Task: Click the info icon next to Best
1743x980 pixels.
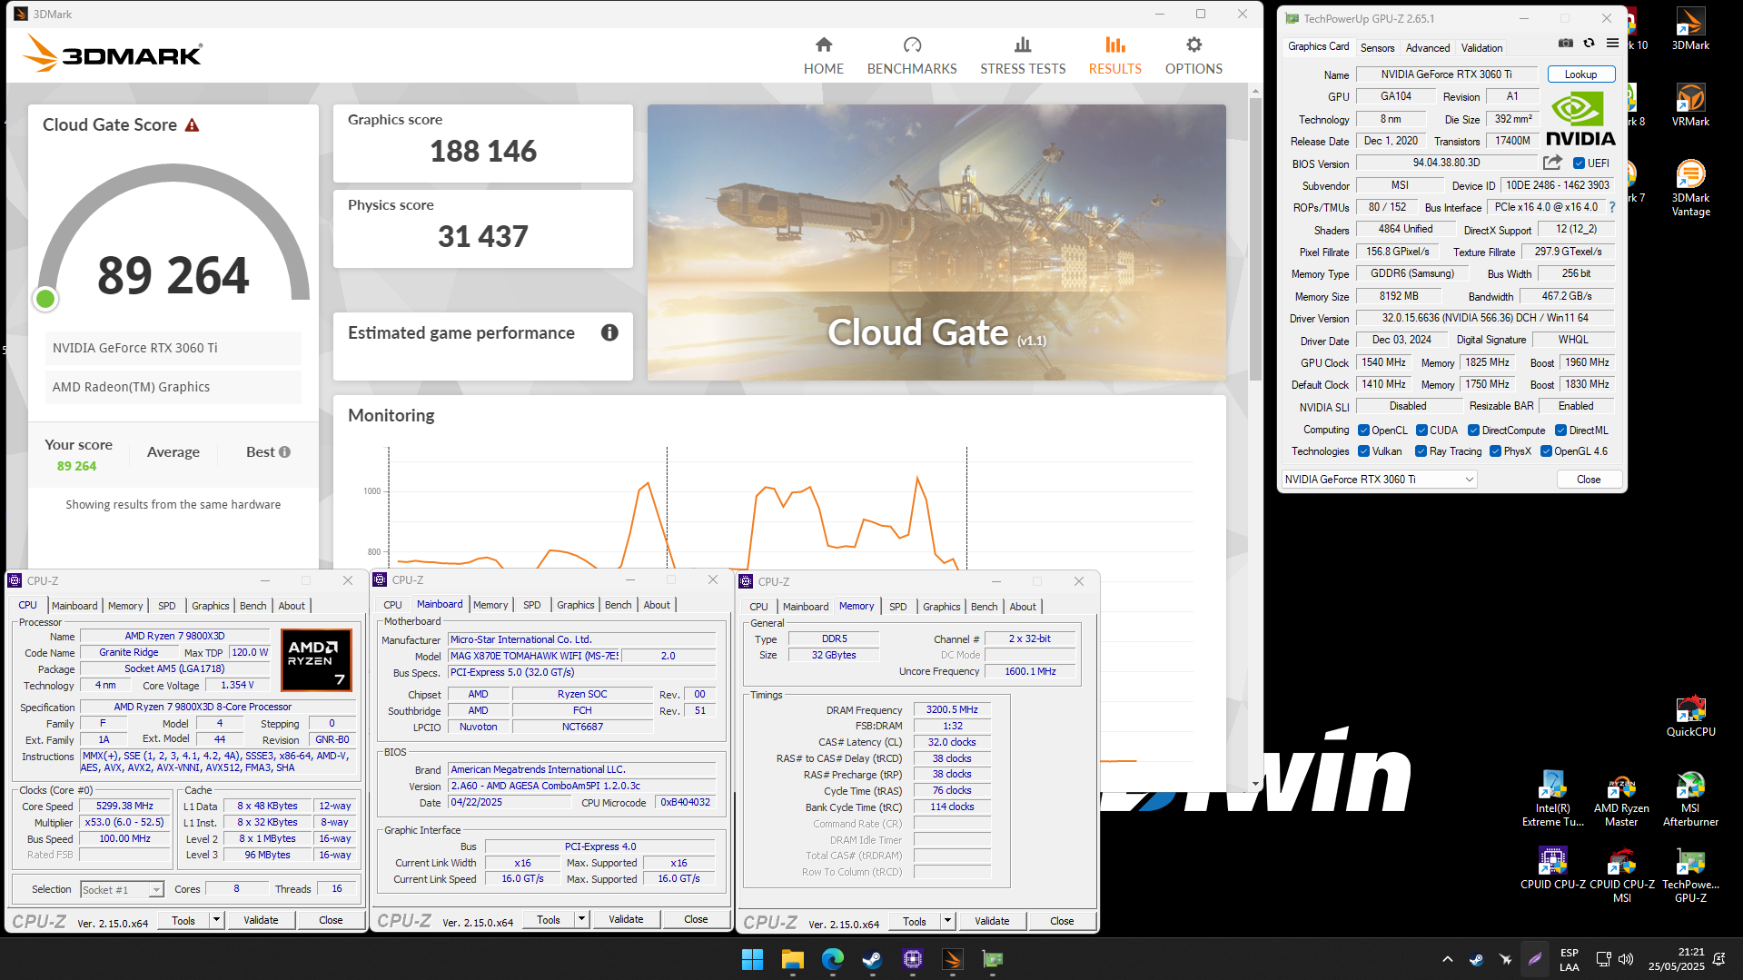Action: (285, 452)
